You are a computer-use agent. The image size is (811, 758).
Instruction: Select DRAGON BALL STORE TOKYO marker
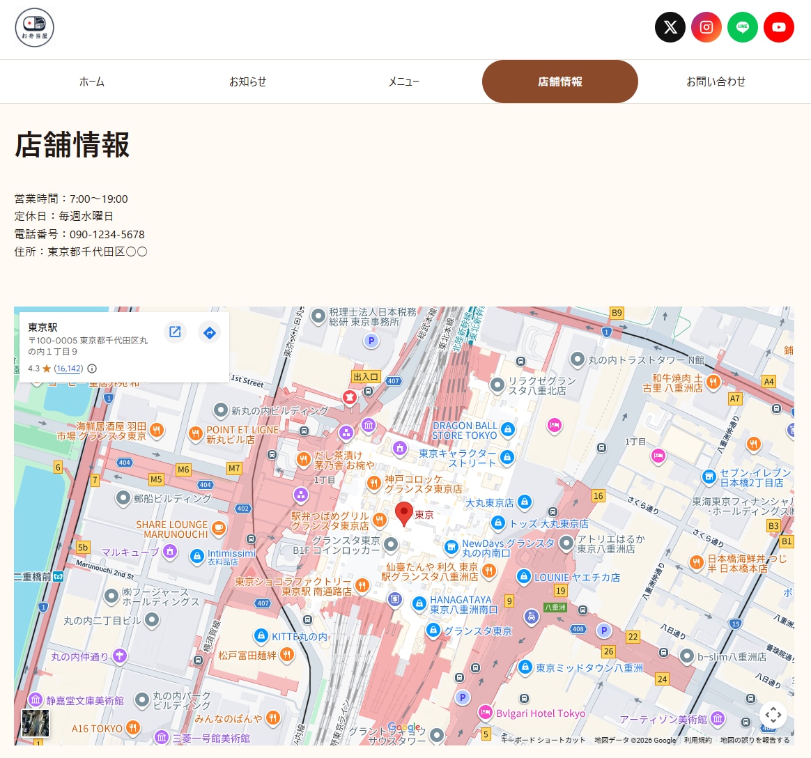(508, 429)
